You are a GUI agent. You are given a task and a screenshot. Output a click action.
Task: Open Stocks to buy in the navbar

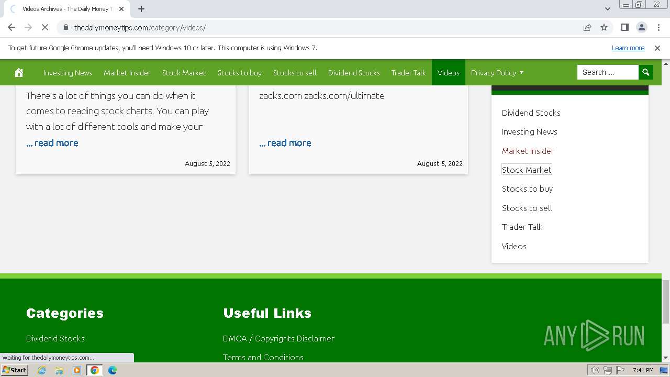240,73
